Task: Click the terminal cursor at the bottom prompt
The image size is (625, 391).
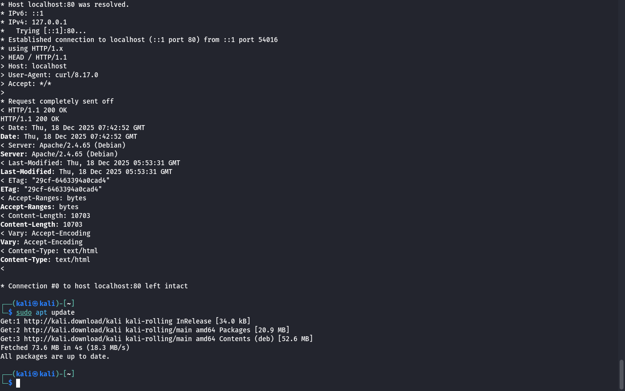Action: coord(18,383)
